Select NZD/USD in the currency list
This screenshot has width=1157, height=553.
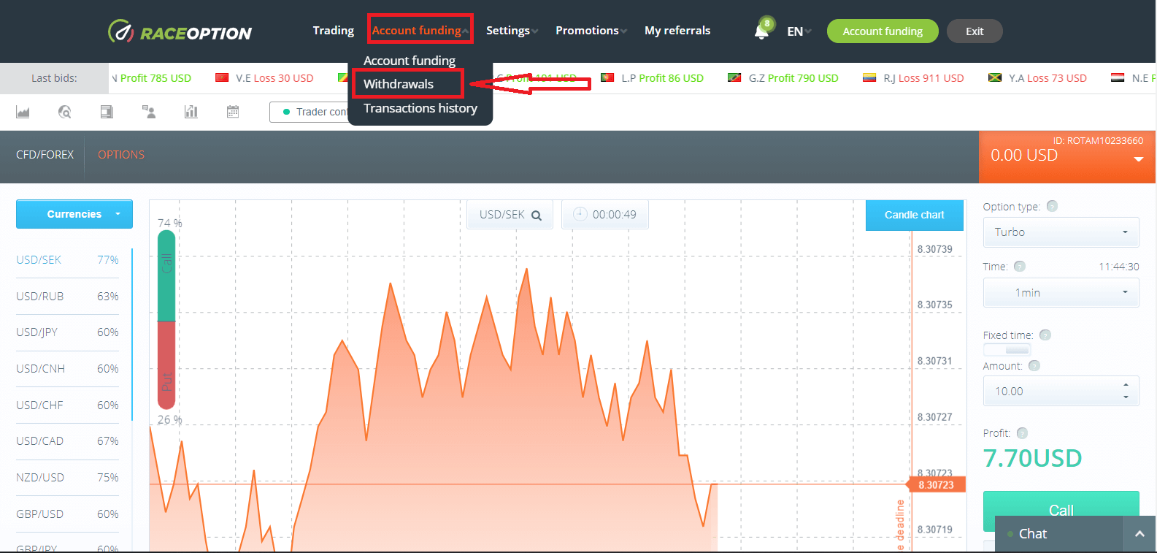tap(67, 478)
